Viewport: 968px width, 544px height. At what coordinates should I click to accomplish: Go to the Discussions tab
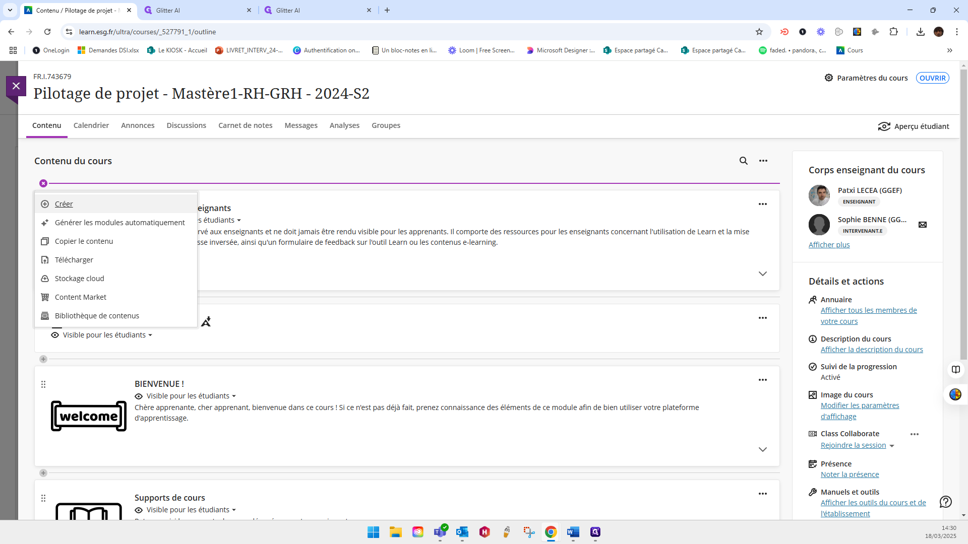click(187, 125)
